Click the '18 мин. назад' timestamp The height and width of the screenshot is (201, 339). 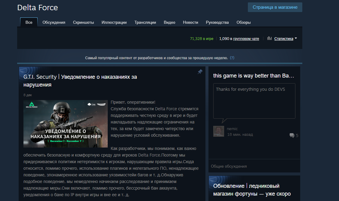(x=240, y=135)
